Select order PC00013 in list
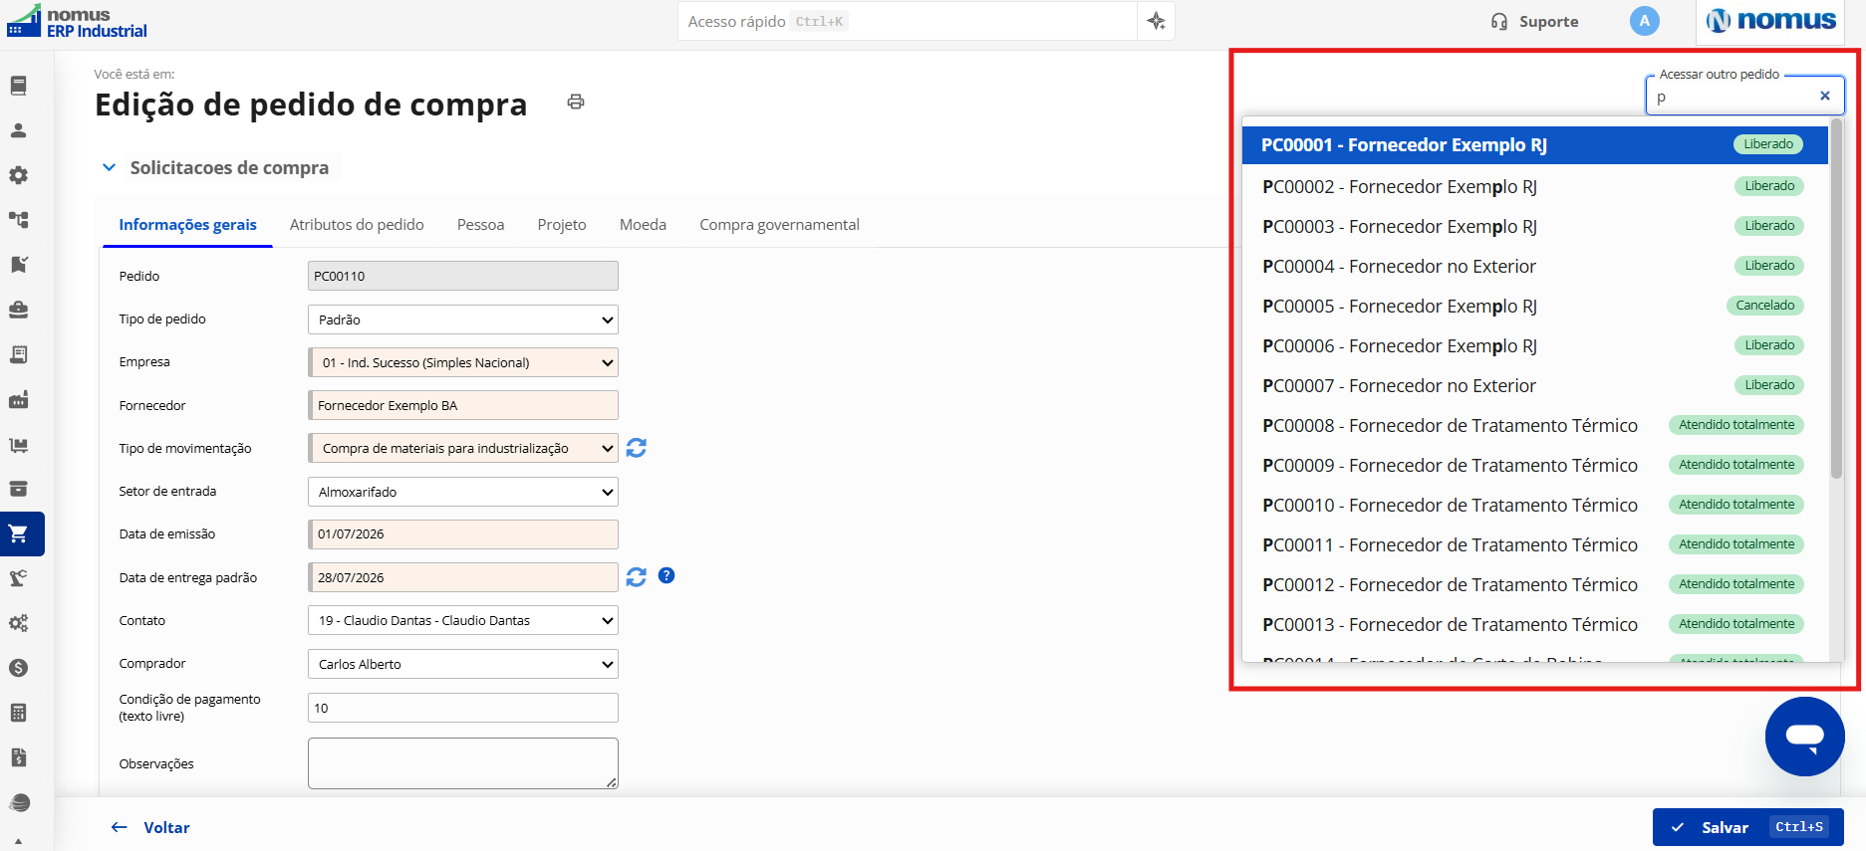This screenshot has height=851, width=1866. click(1535, 624)
